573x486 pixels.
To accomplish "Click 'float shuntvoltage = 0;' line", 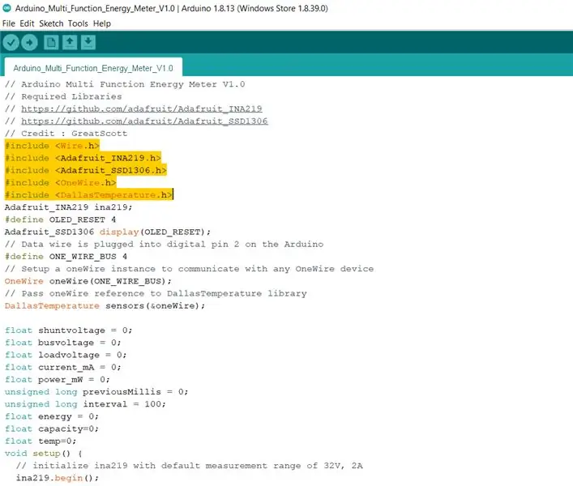I will click(x=68, y=330).
